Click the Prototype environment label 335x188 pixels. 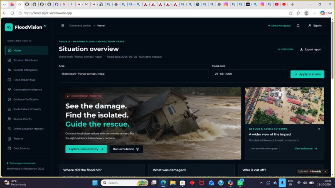coord(22,163)
